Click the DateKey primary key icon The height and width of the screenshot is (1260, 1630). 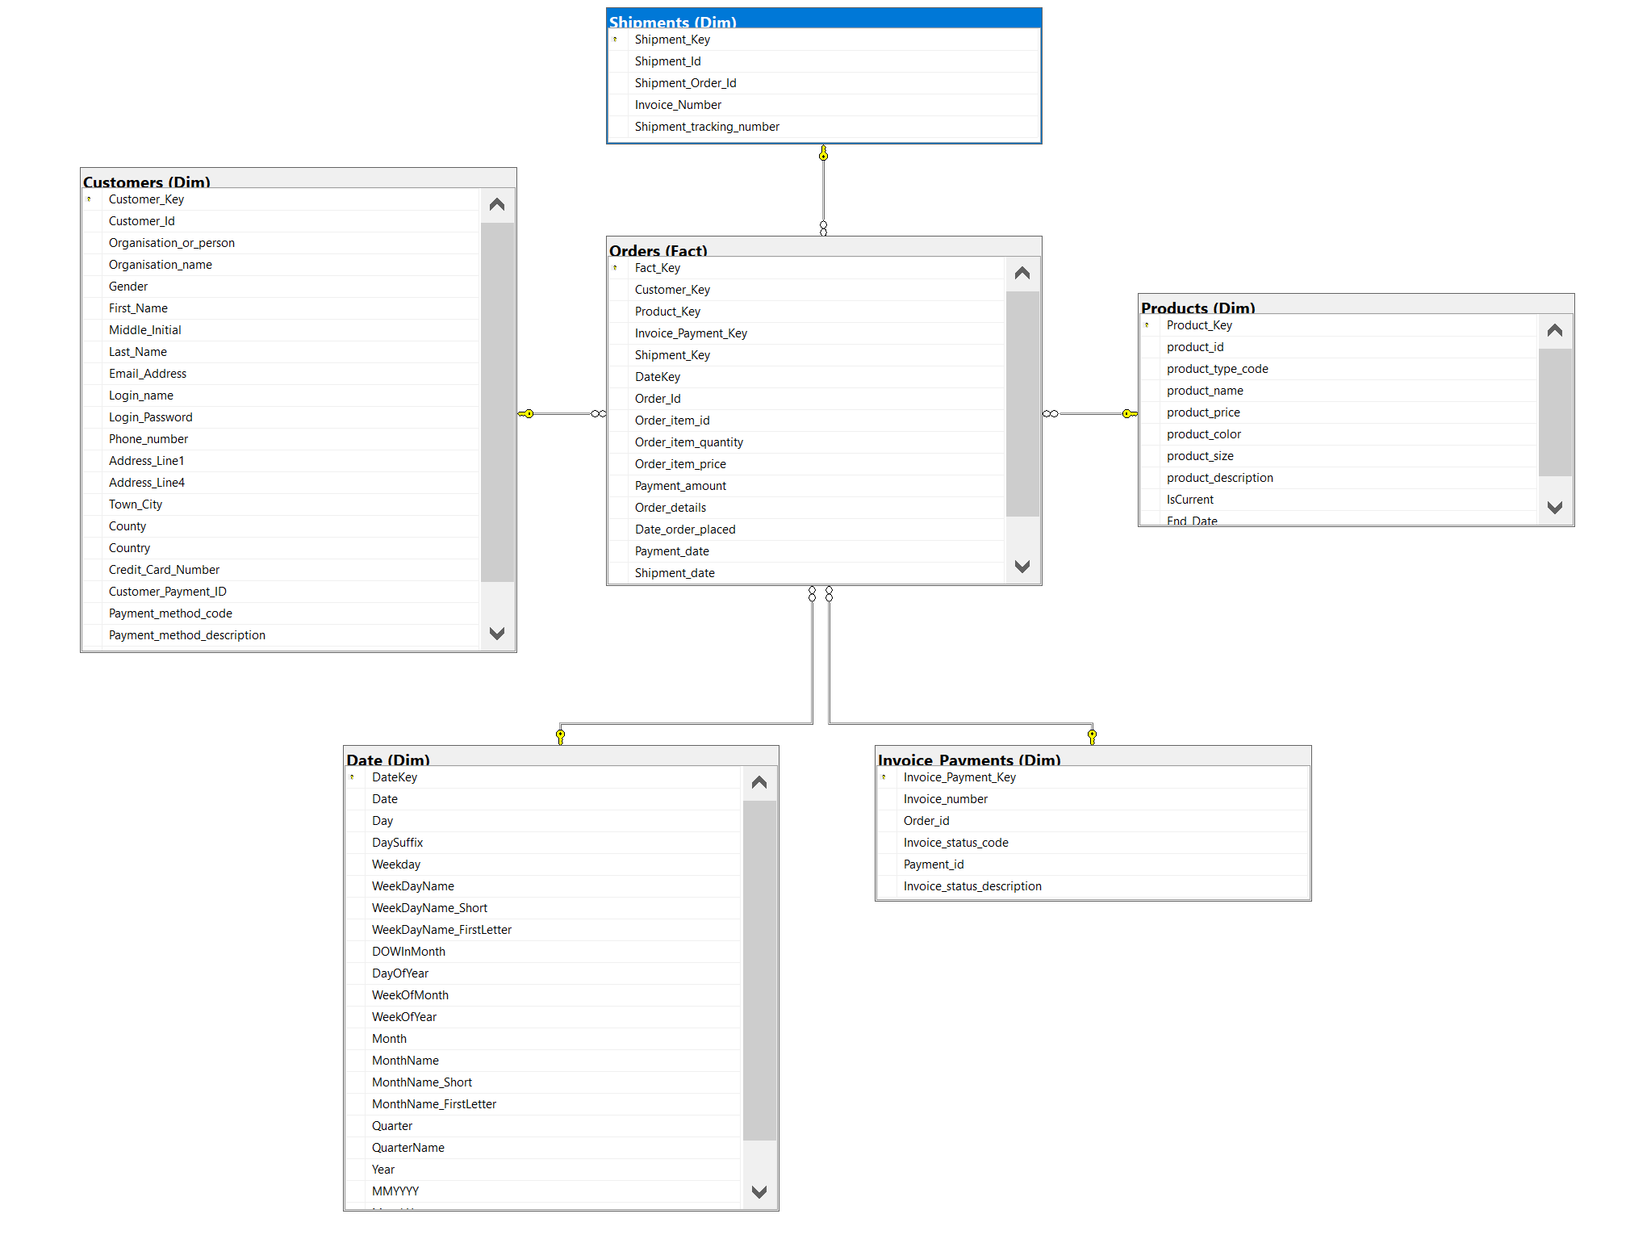click(352, 777)
